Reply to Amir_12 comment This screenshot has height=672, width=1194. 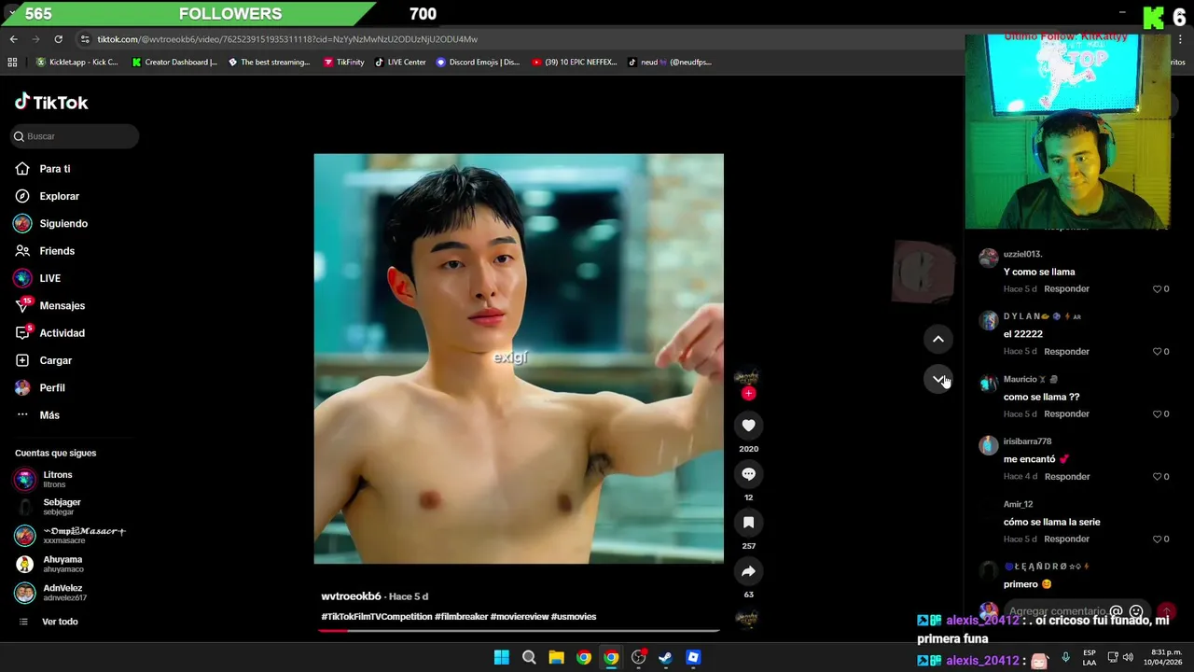pos(1067,539)
